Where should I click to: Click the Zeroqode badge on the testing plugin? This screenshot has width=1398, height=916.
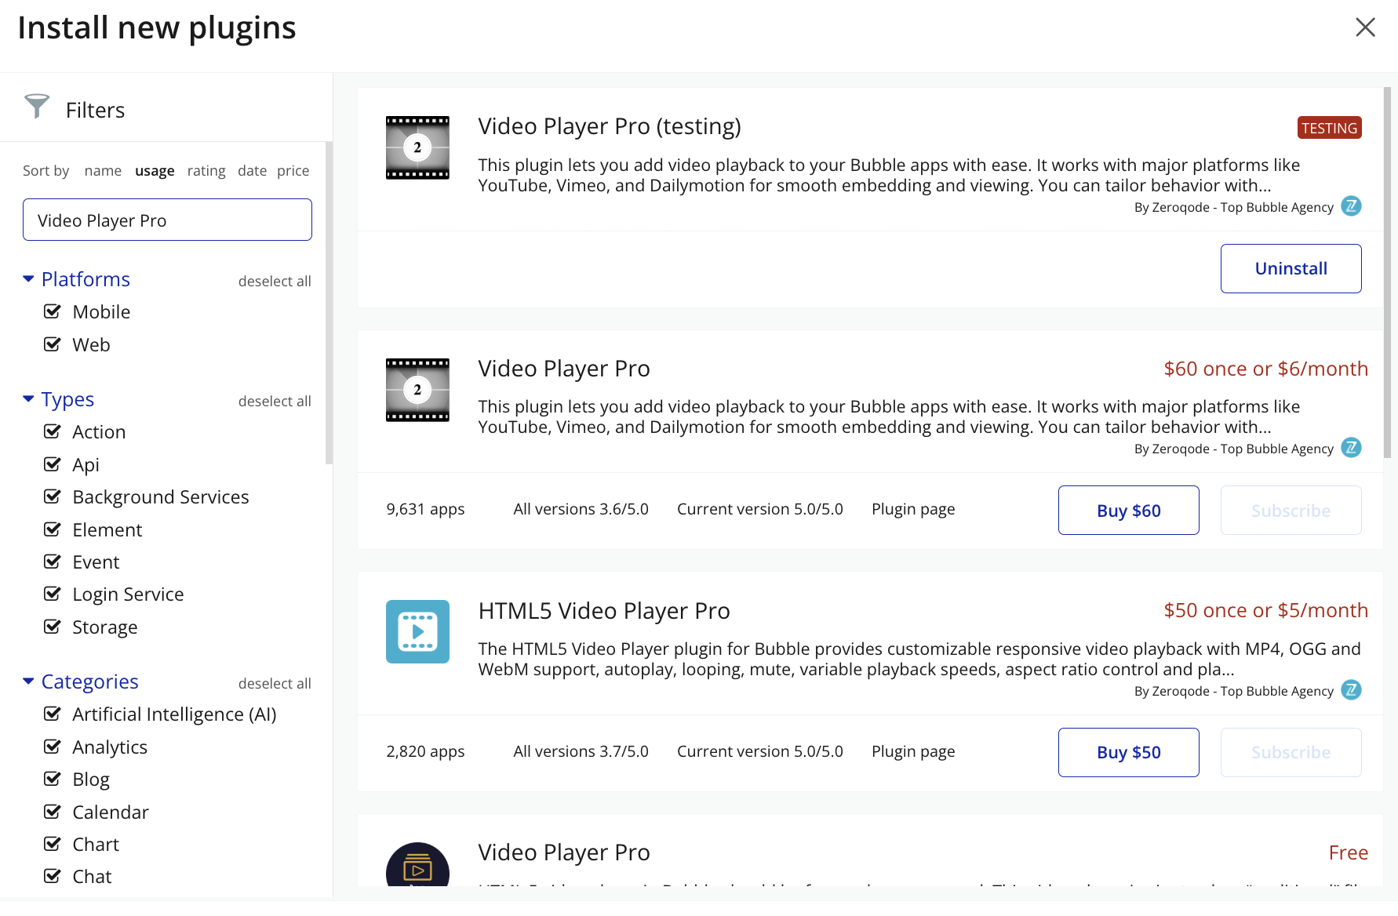click(x=1351, y=206)
